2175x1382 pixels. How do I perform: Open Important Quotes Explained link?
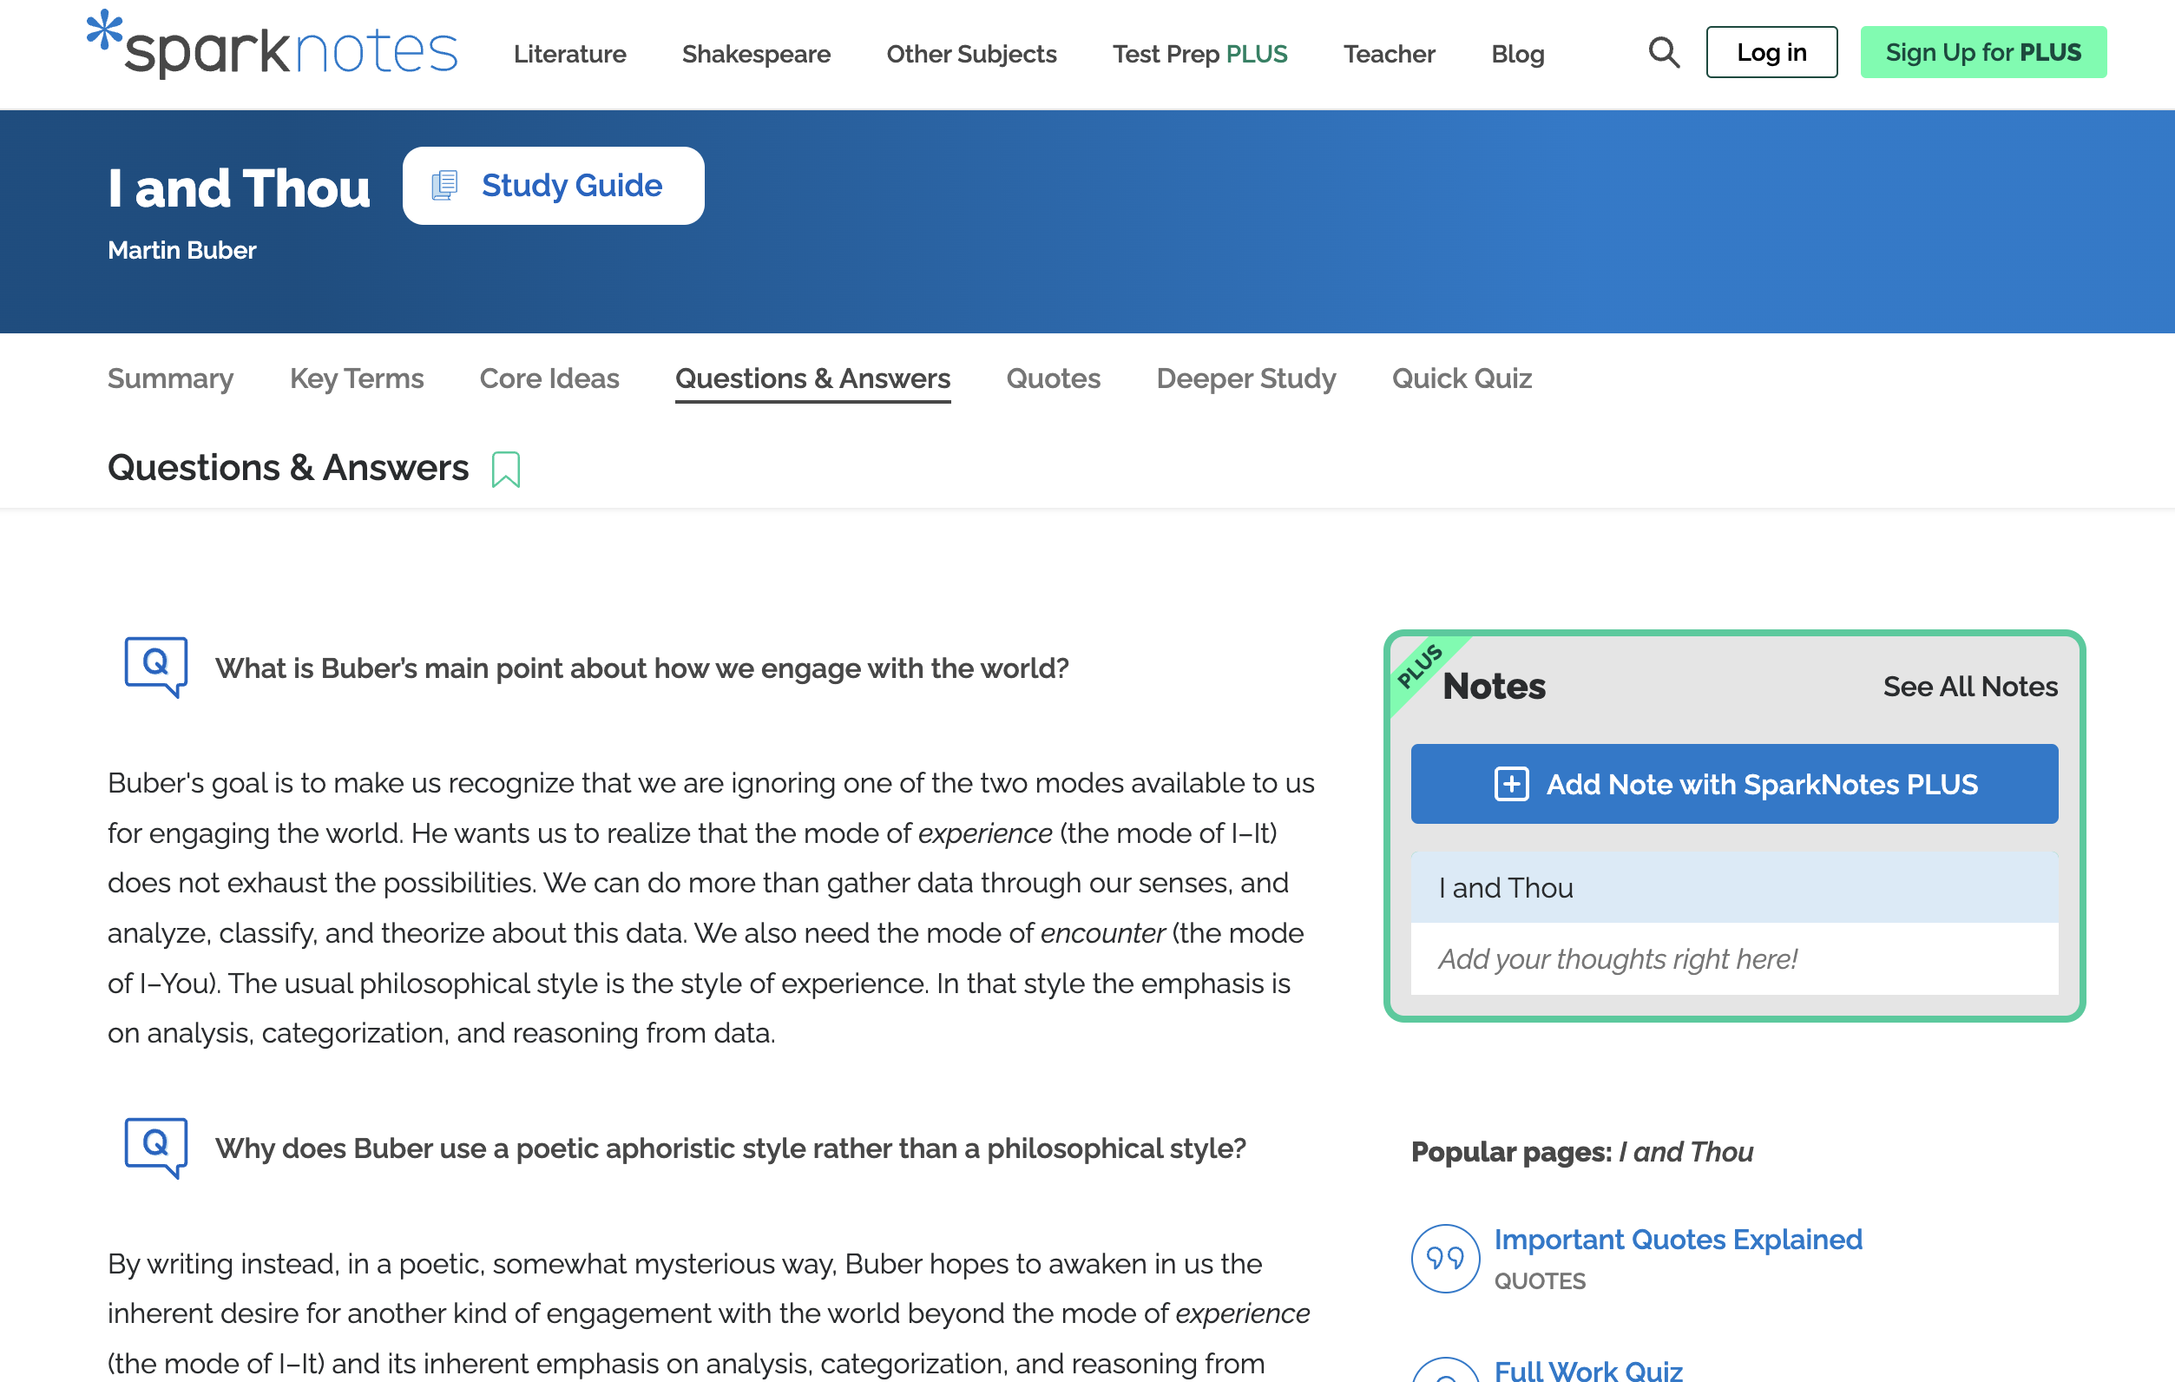[x=1678, y=1240]
